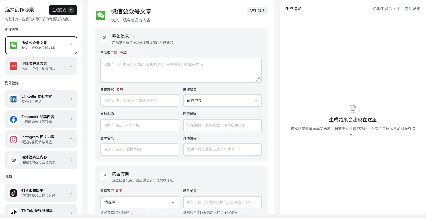Expand chevron on 抖音视频脚本 card

[x=72, y=193]
